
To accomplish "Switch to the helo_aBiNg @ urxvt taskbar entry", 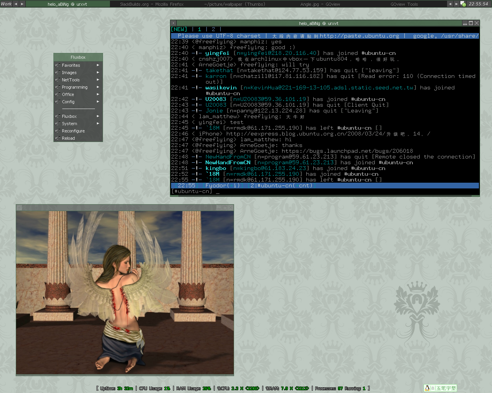I will pos(67,4).
